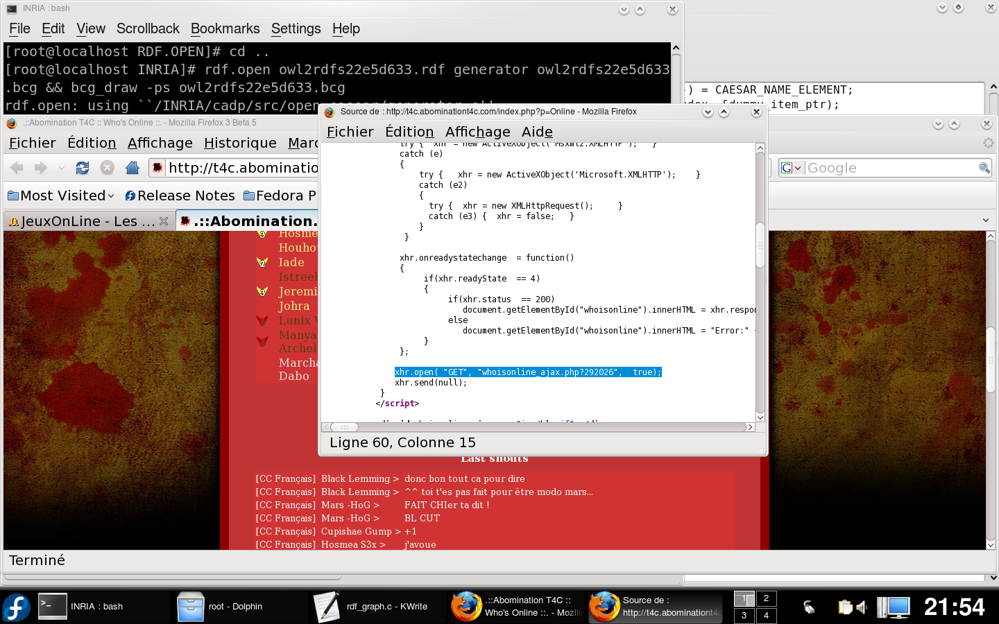999x624 pixels.
Task: Close the JeuxOnLine tab with its X
Action: [x=164, y=221]
